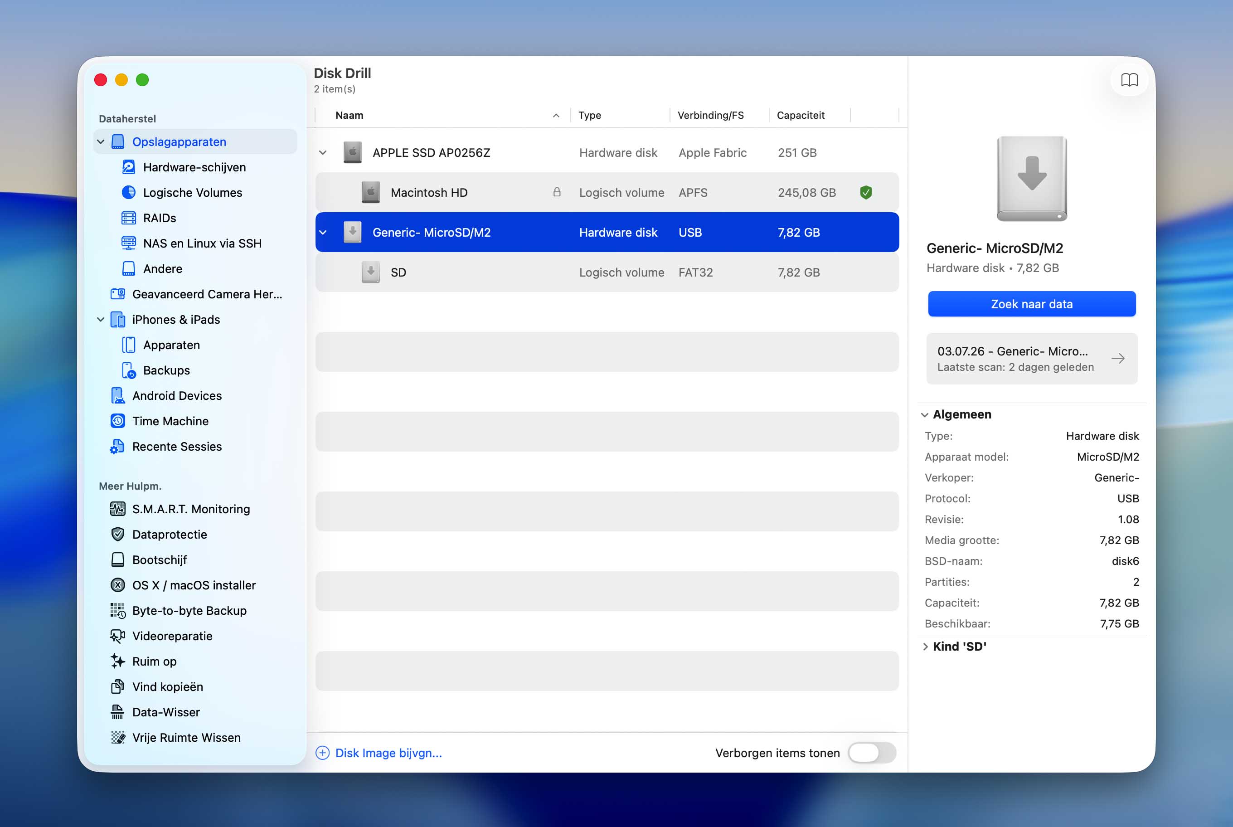The height and width of the screenshot is (827, 1233).
Task: Collapse the iPhones & iPads section
Action: click(x=101, y=320)
